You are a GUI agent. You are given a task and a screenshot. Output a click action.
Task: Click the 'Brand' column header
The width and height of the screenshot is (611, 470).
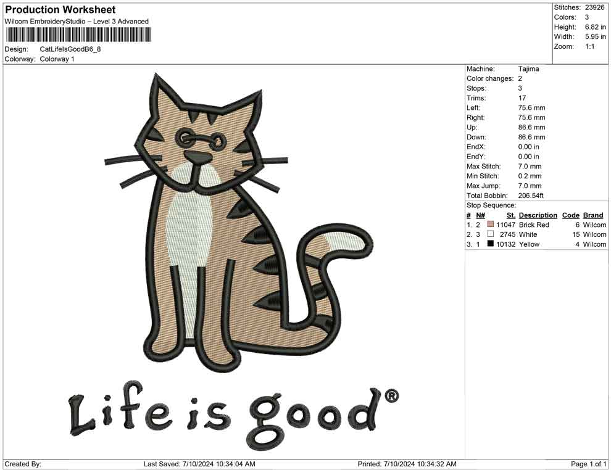coord(593,215)
